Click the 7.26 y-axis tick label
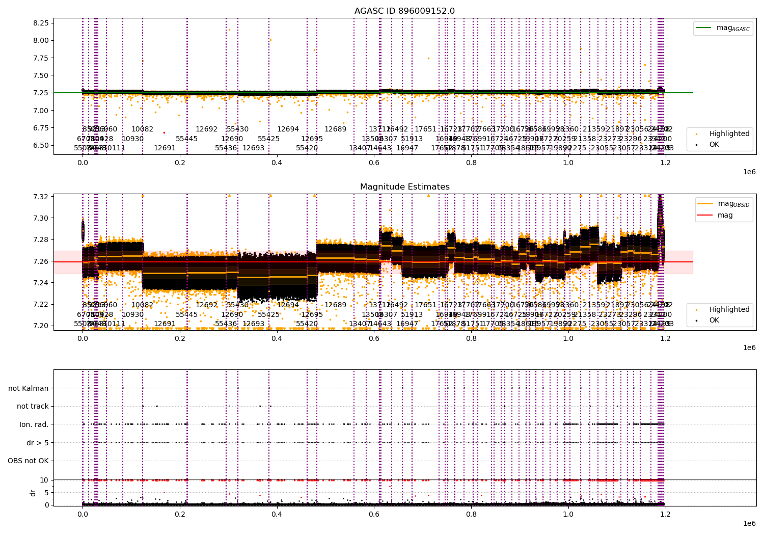 41,261
